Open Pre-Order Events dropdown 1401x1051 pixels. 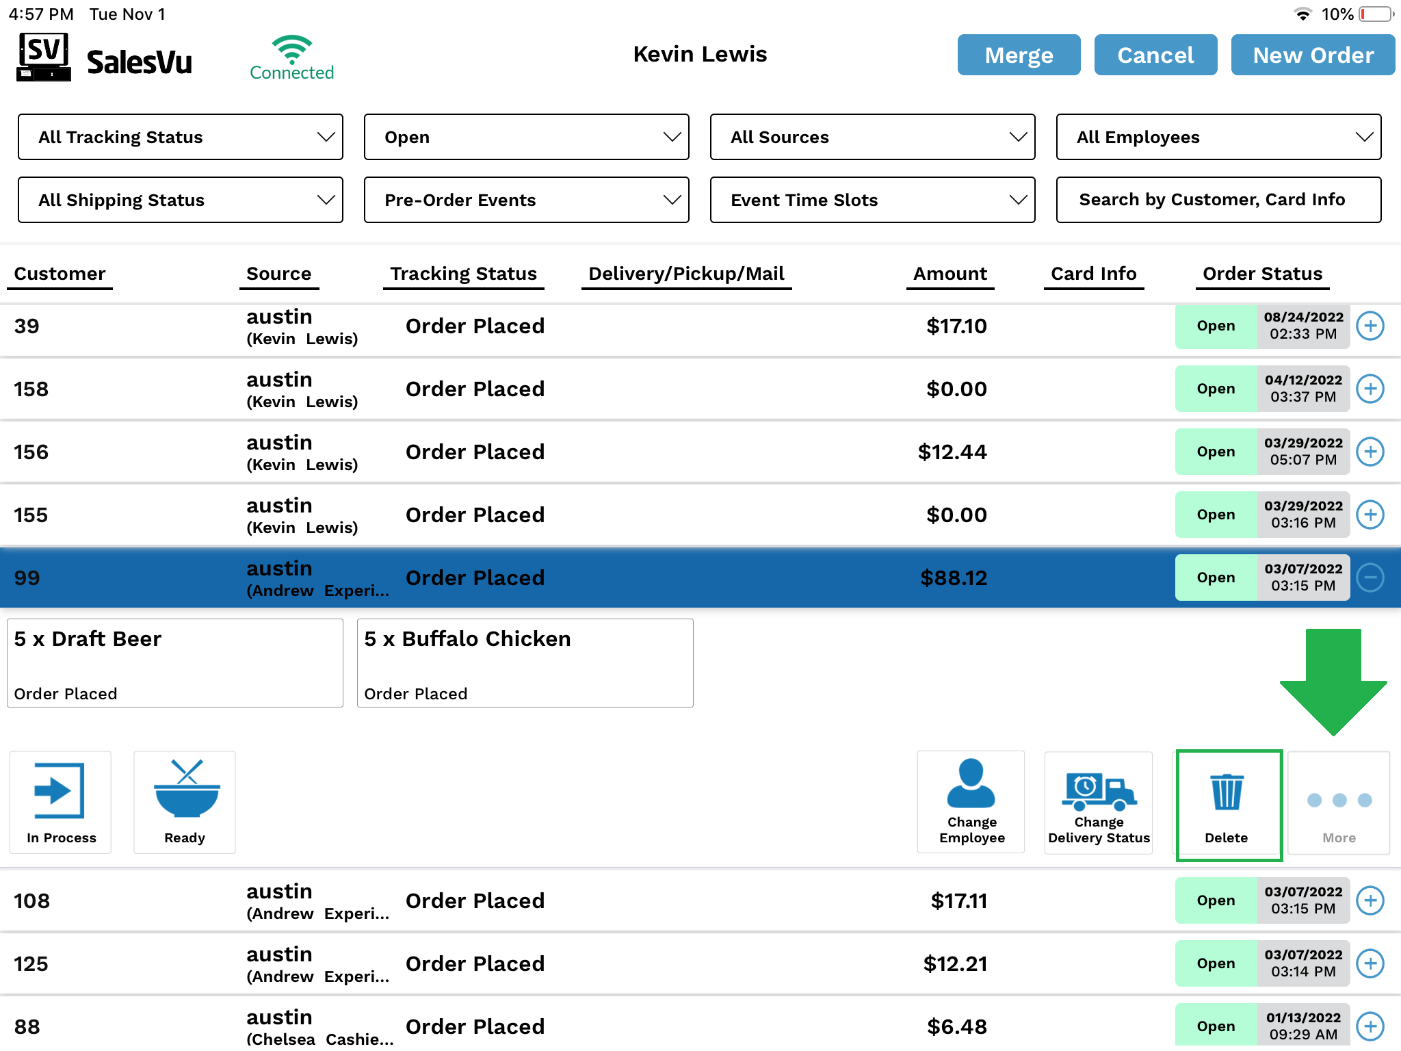pyautogui.click(x=526, y=200)
